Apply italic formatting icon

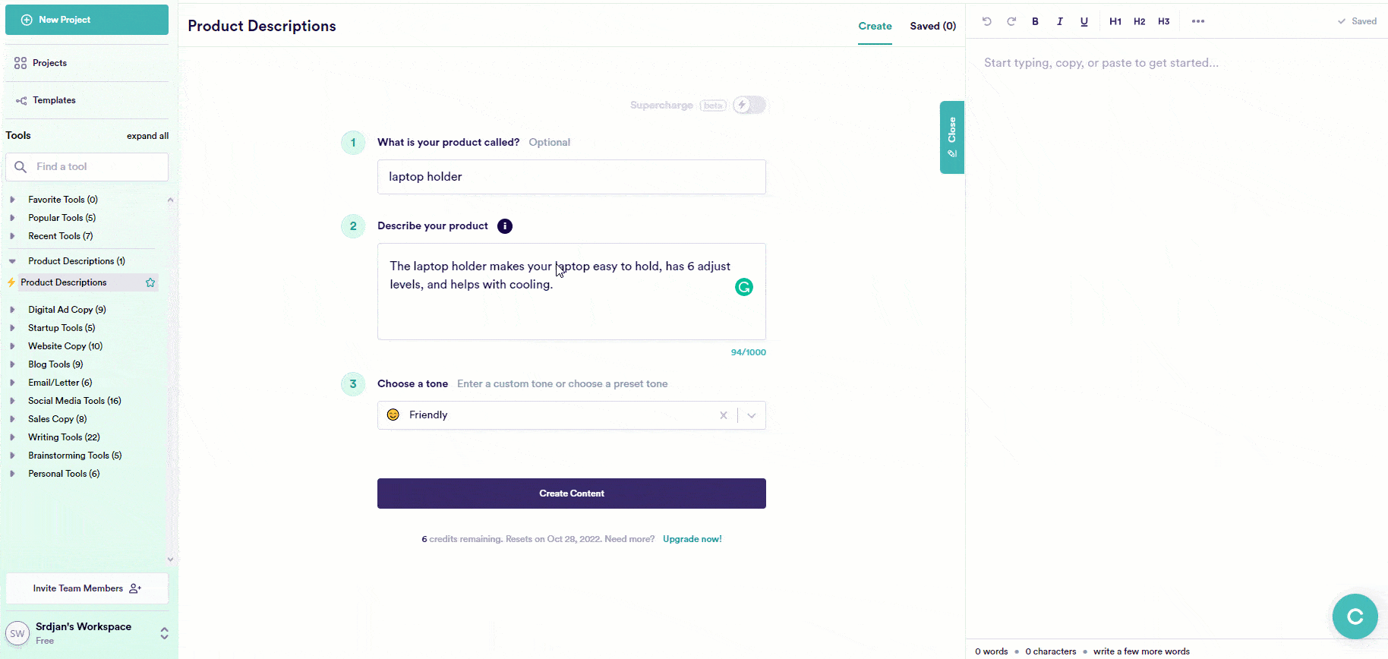[1059, 21]
